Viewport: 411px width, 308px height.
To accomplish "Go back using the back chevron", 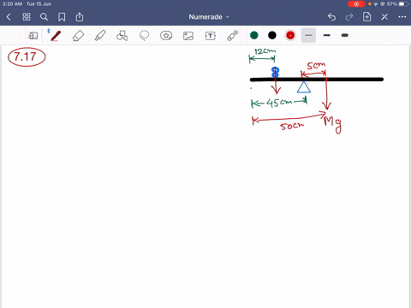I will tap(9, 17).
